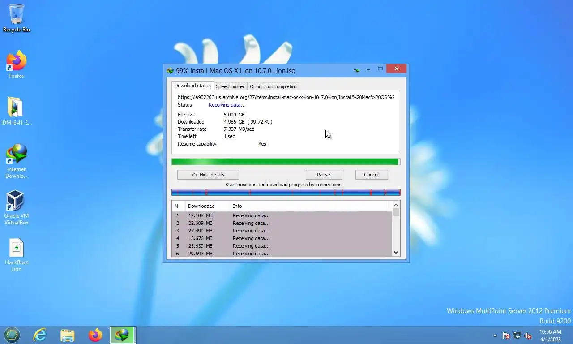Click the dialog title '99% Install Mac OS X Lion'
This screenshot has width=573, height=344.
tap(235, 70)
